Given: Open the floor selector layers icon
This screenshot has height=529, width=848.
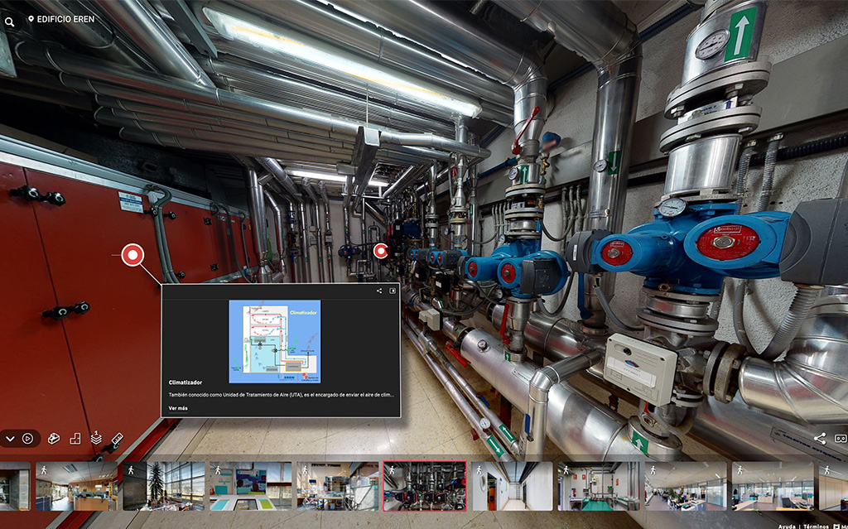Looking at the screenshot, I should point(96,438).
